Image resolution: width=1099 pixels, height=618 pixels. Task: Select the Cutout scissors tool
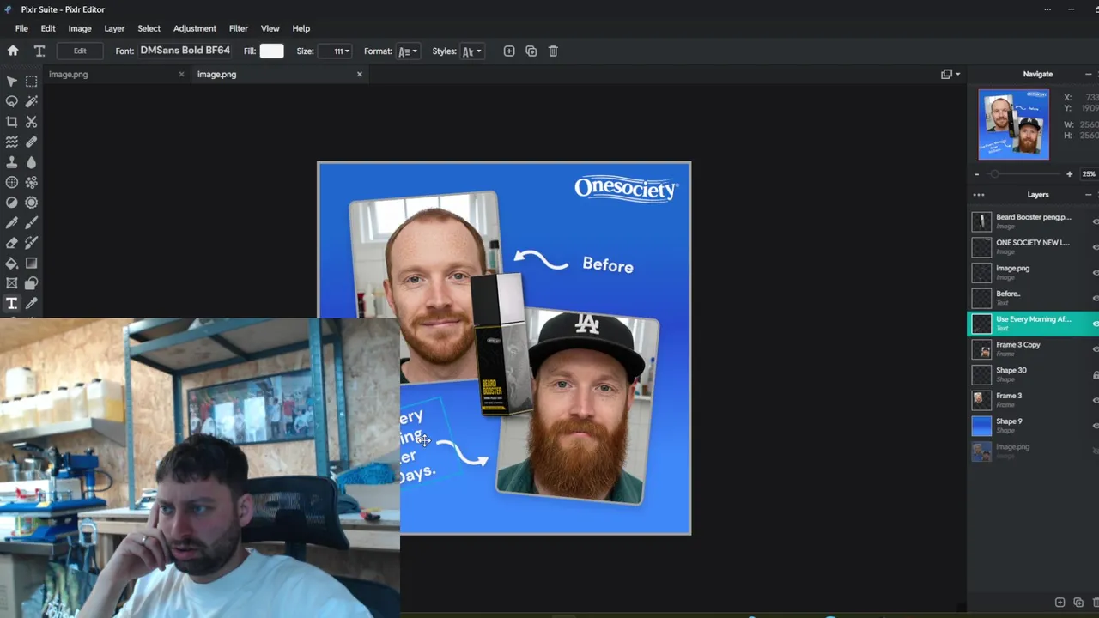point(32,122)
